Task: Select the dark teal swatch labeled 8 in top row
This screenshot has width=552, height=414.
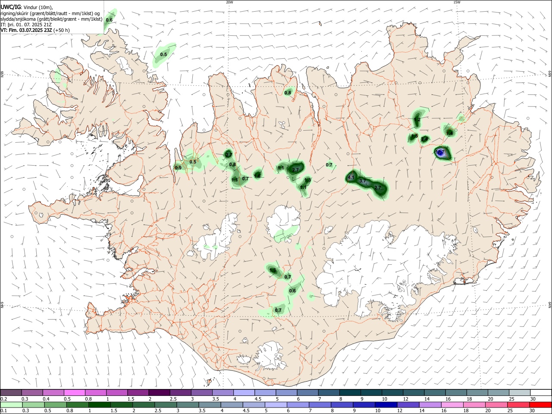Action: click(x=350, y=392)
